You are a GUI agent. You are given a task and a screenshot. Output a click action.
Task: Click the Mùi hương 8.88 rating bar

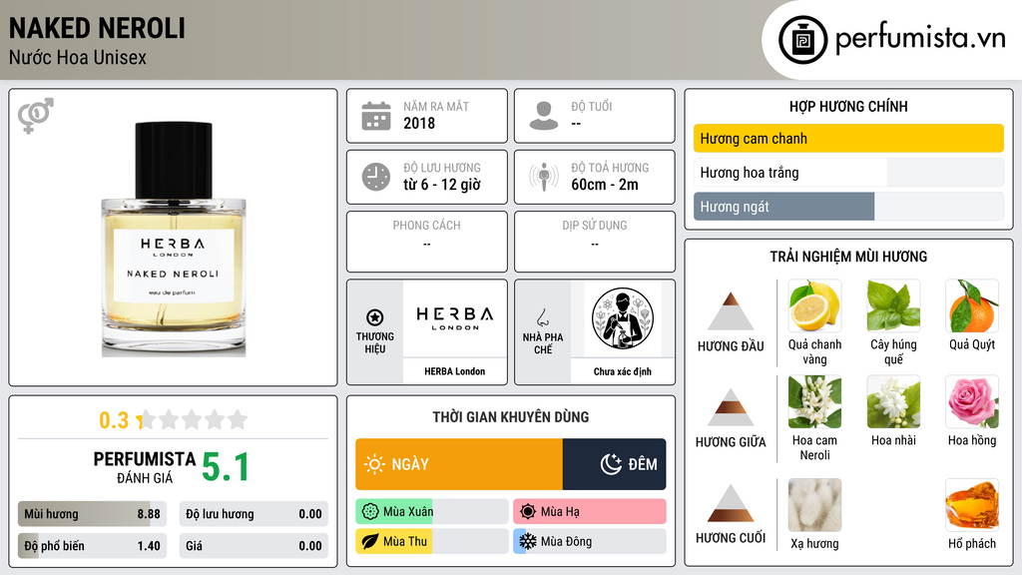click(92, 514)
